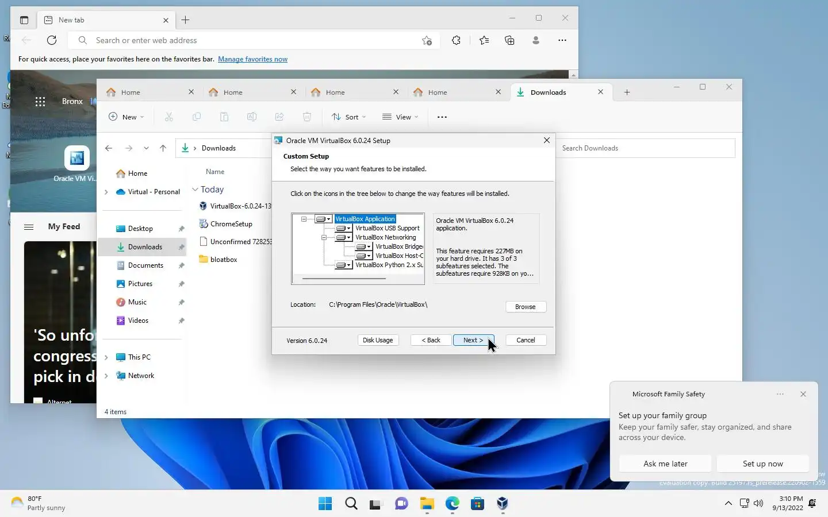The image size is (828, 517).
Task: Click the Copy icon in Explorer toolbar
Action: pyautogui.click(x=197, y=117)
